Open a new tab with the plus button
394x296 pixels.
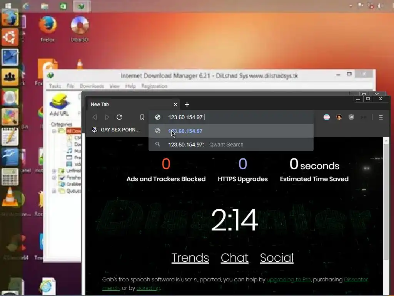point(187,104)
